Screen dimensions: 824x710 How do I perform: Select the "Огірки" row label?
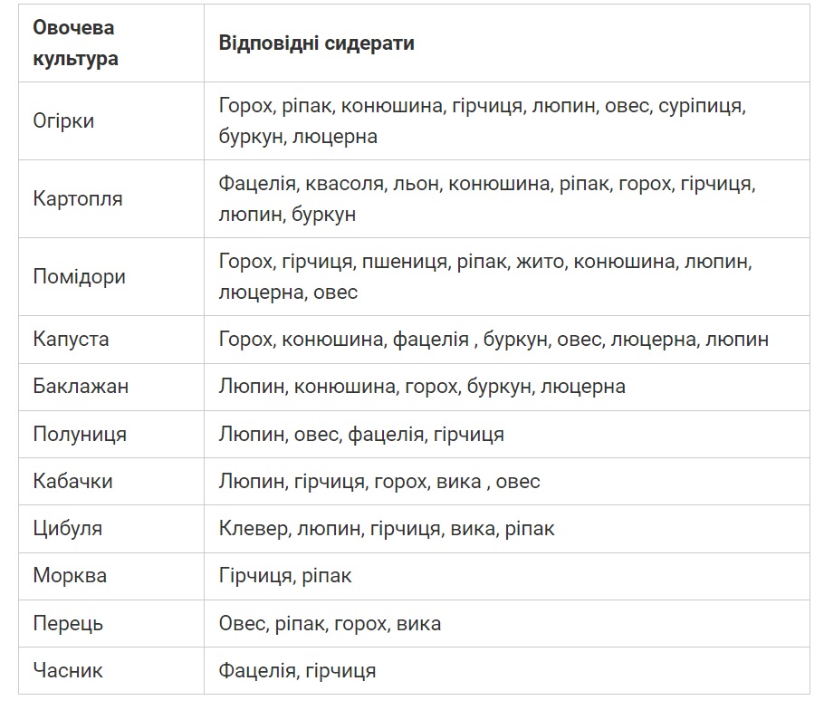click(63, 120)
